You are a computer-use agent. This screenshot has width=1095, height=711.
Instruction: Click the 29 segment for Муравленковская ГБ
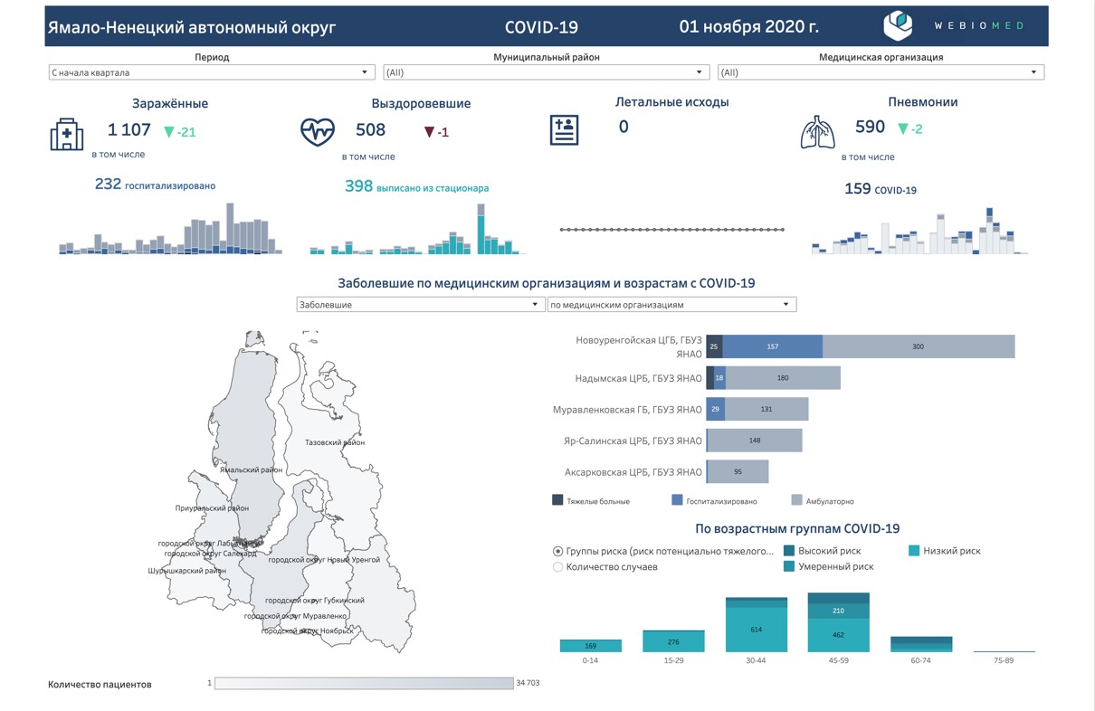tap(716, 410)
